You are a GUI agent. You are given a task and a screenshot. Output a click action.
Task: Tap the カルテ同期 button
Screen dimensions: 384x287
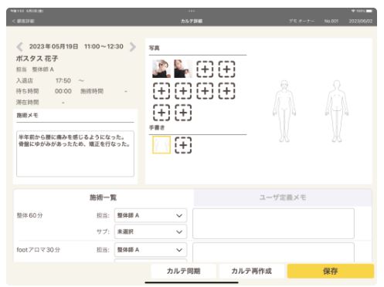click(184, 271)
